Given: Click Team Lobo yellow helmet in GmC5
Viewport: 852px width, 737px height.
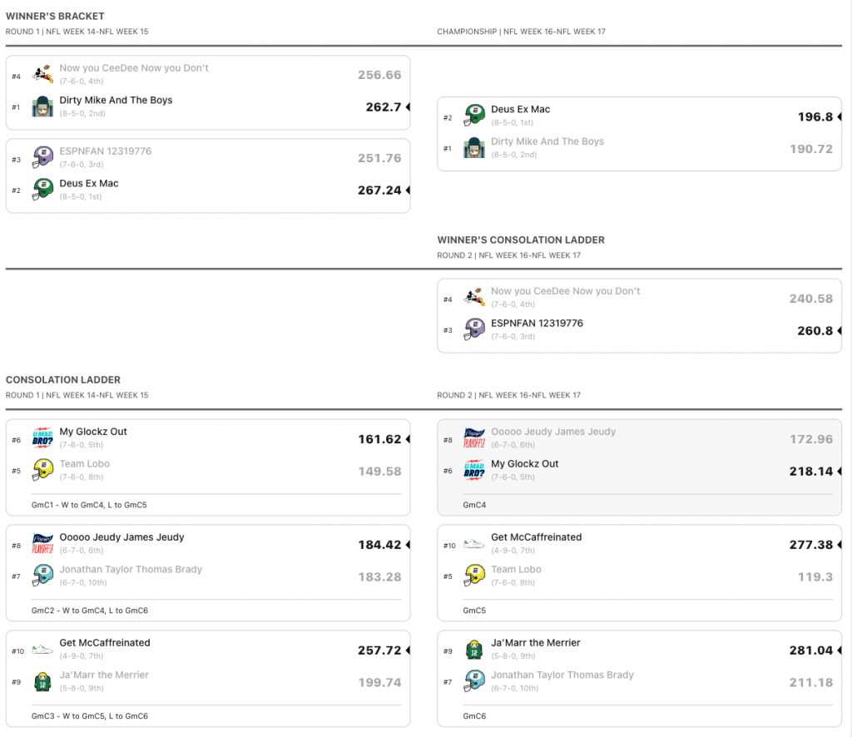Looking at the screenshot, I should click(474, 576).
